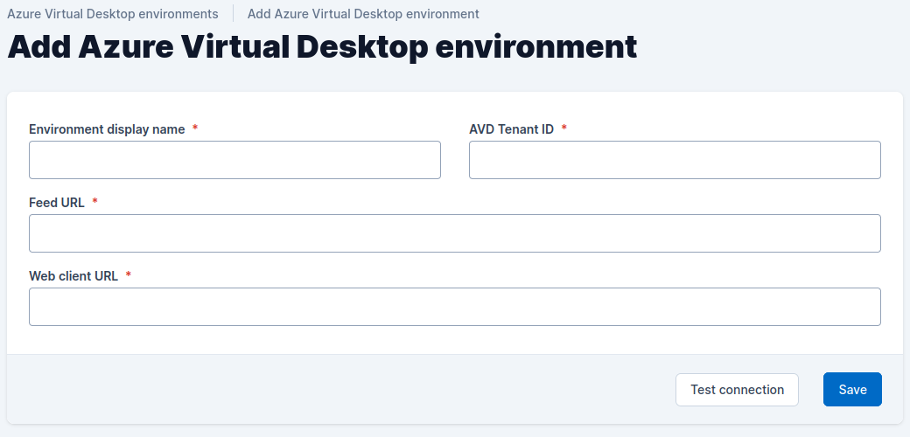The width and height of the screenshot is (910, 437).
Task: Click the Environment display name label
Action: coord(107,129)
